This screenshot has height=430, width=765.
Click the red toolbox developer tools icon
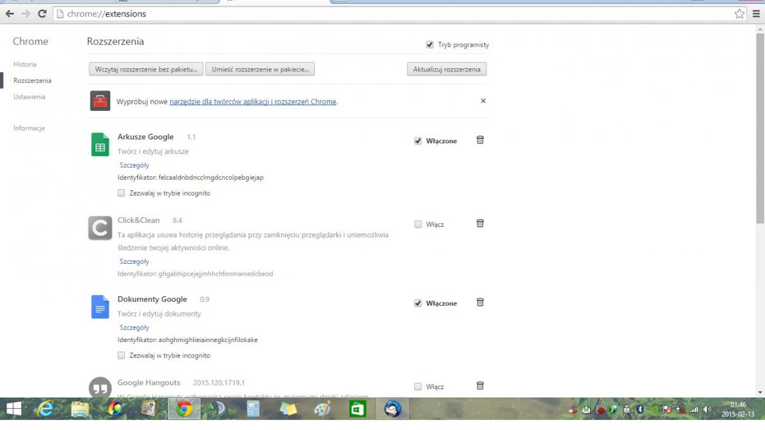pos(100,101)
